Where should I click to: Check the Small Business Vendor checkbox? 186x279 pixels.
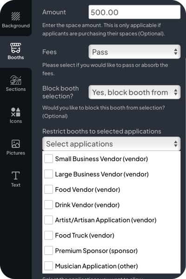(x=48, y=159)
